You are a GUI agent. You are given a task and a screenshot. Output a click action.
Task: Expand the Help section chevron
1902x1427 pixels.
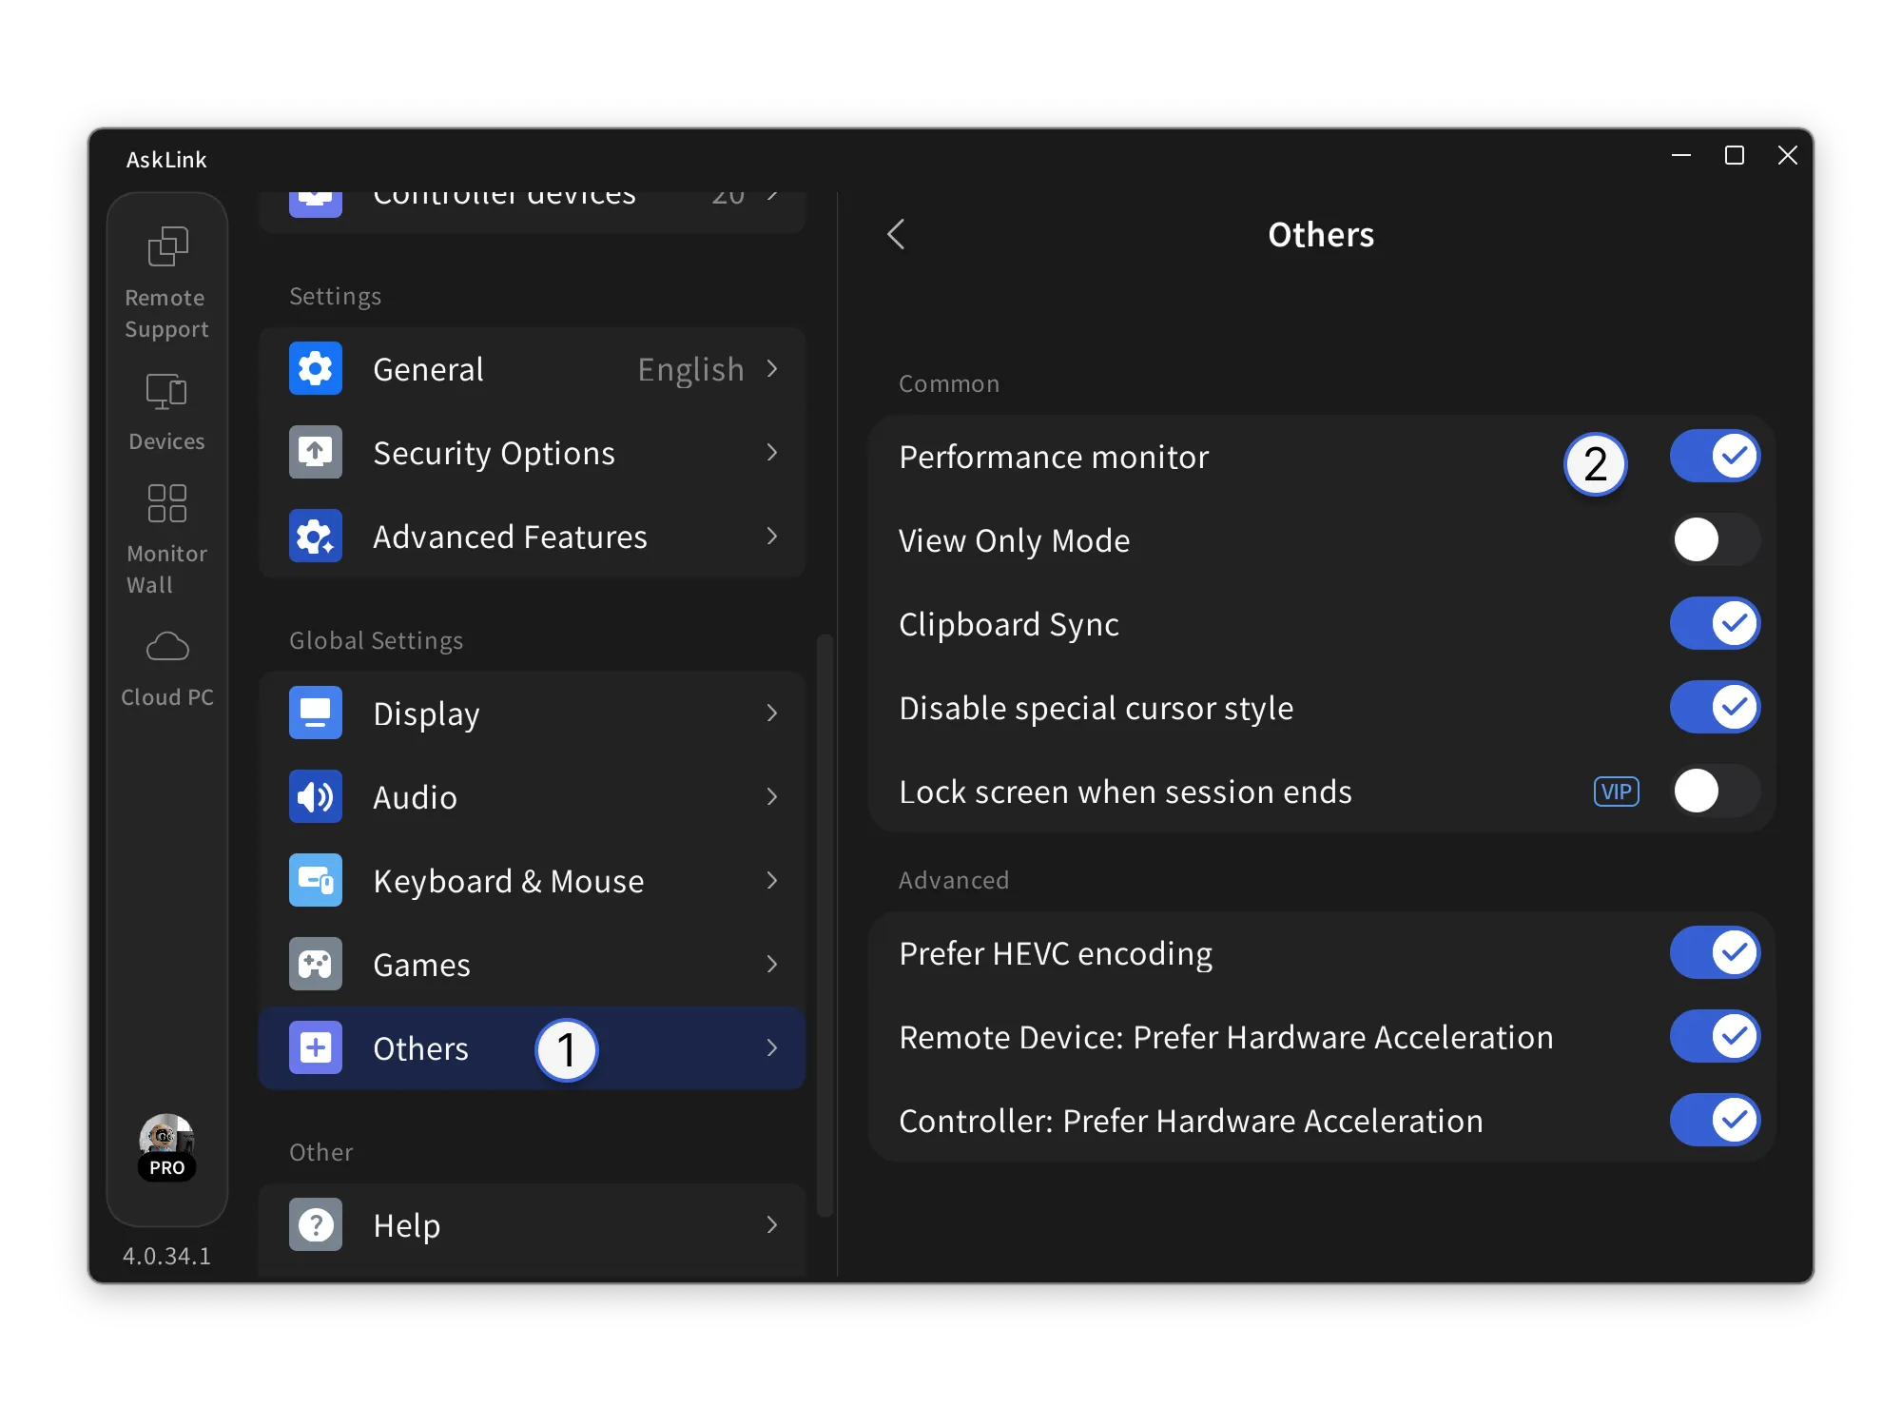[x=771, y=1225]
